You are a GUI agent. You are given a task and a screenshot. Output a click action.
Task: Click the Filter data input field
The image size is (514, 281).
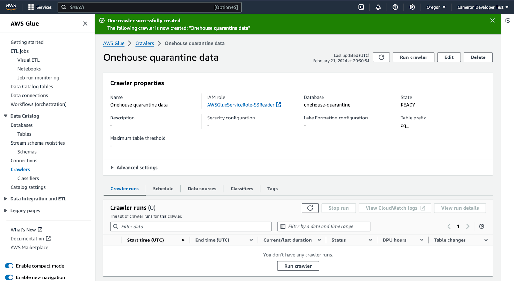tap(191, 226)
